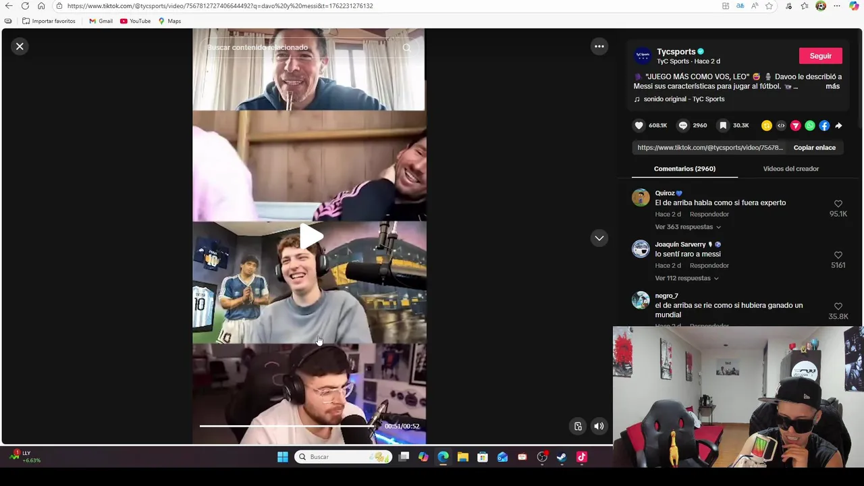The image size is (864, 486).
Task: Get embed code icon
Action: click(781, 126)
